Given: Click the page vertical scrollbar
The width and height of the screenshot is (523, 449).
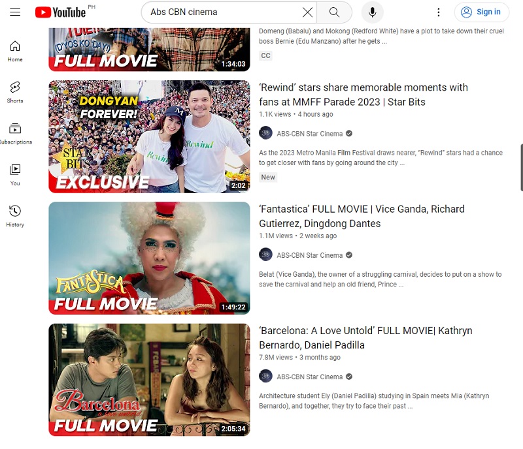Looking at the screenshot, I should pos(521,168).
